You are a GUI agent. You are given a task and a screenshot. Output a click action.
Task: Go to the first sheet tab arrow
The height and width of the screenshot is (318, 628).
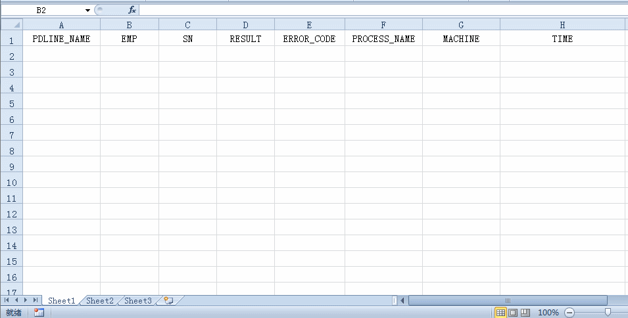pos(7,300)
